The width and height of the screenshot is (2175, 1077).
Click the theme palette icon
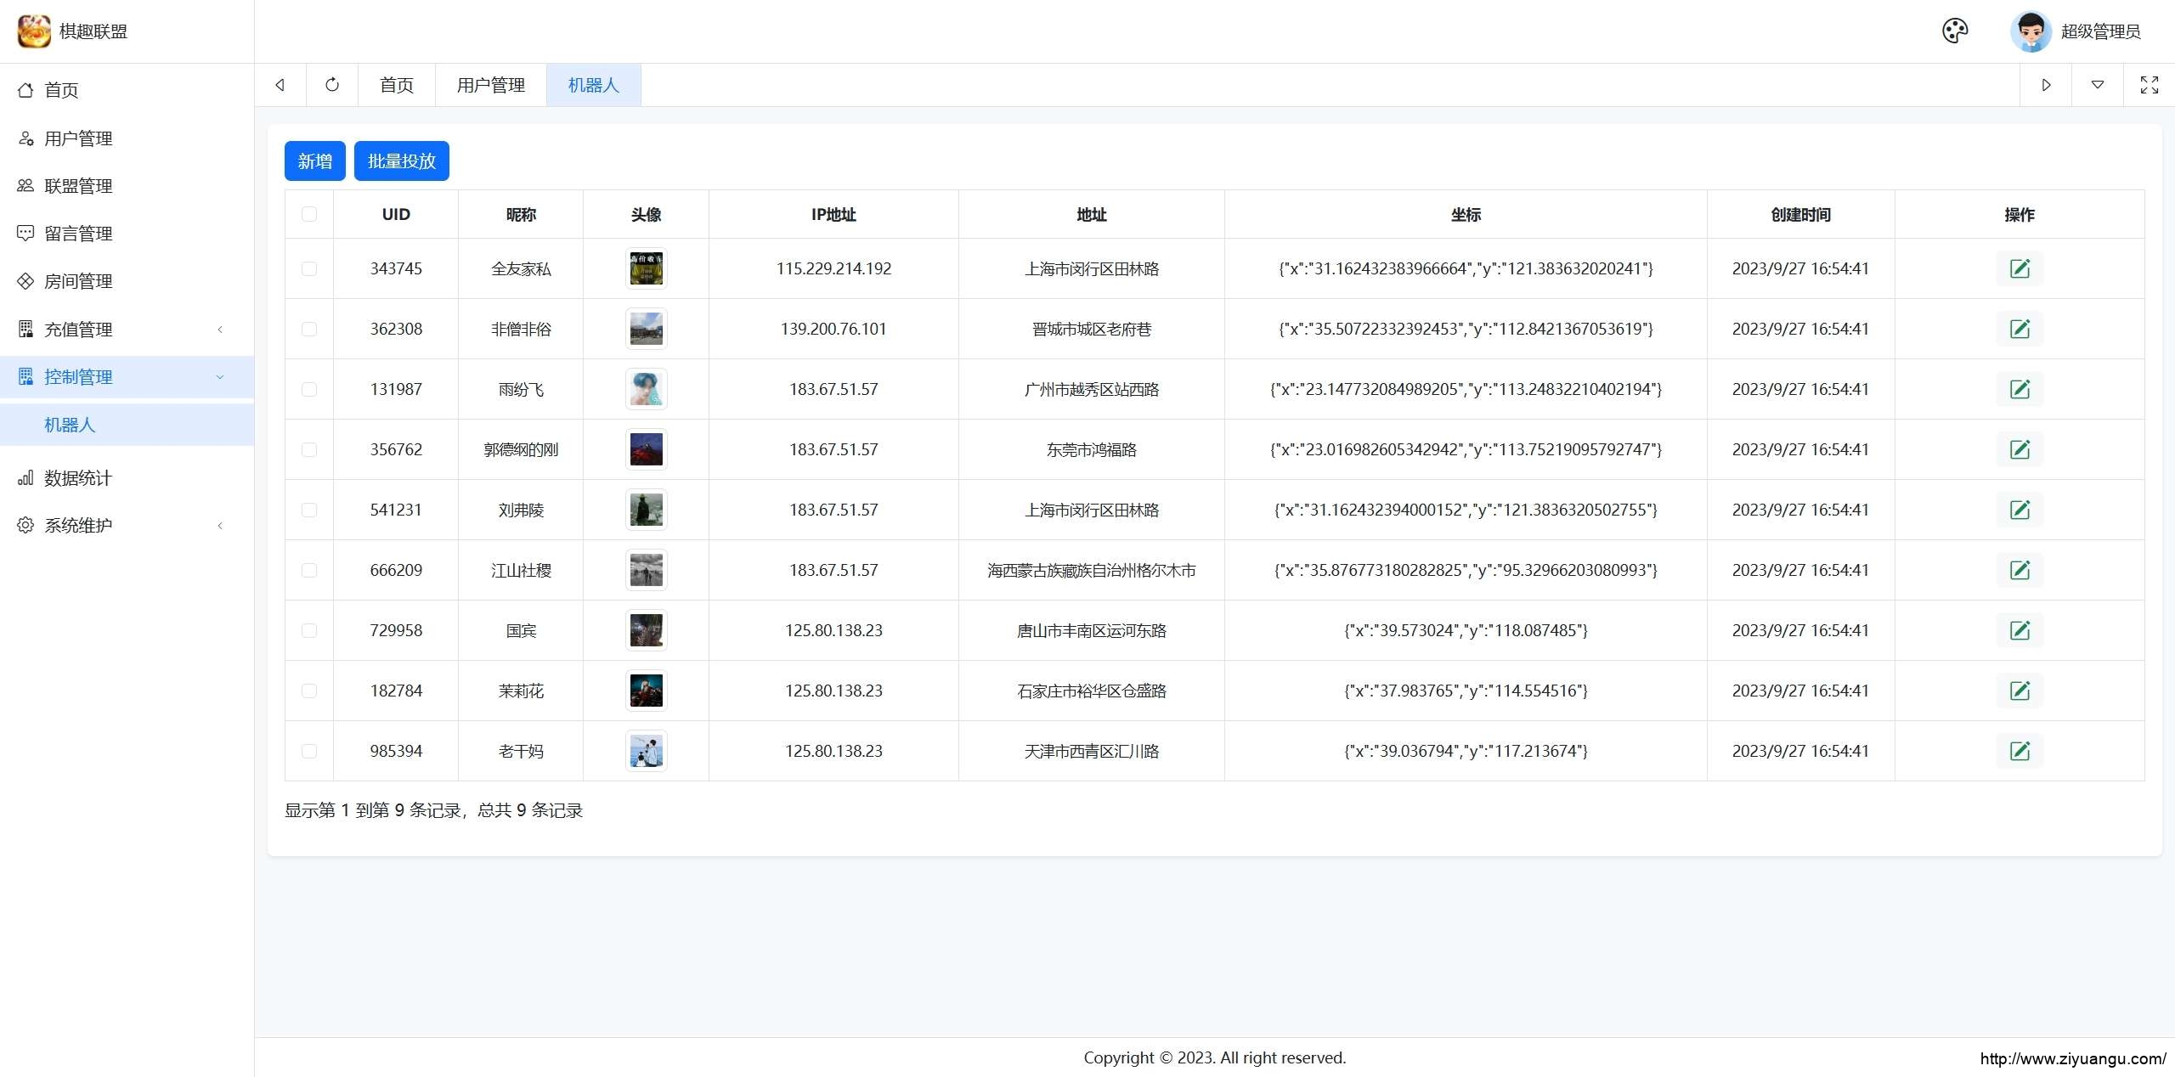(1954, 31)
